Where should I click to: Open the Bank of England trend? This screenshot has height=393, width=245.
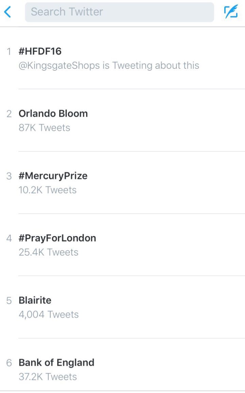[x=56, y=363]
